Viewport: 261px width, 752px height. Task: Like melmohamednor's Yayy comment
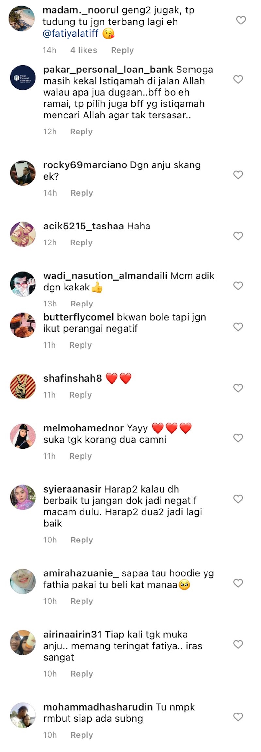[x=238, y=438]
